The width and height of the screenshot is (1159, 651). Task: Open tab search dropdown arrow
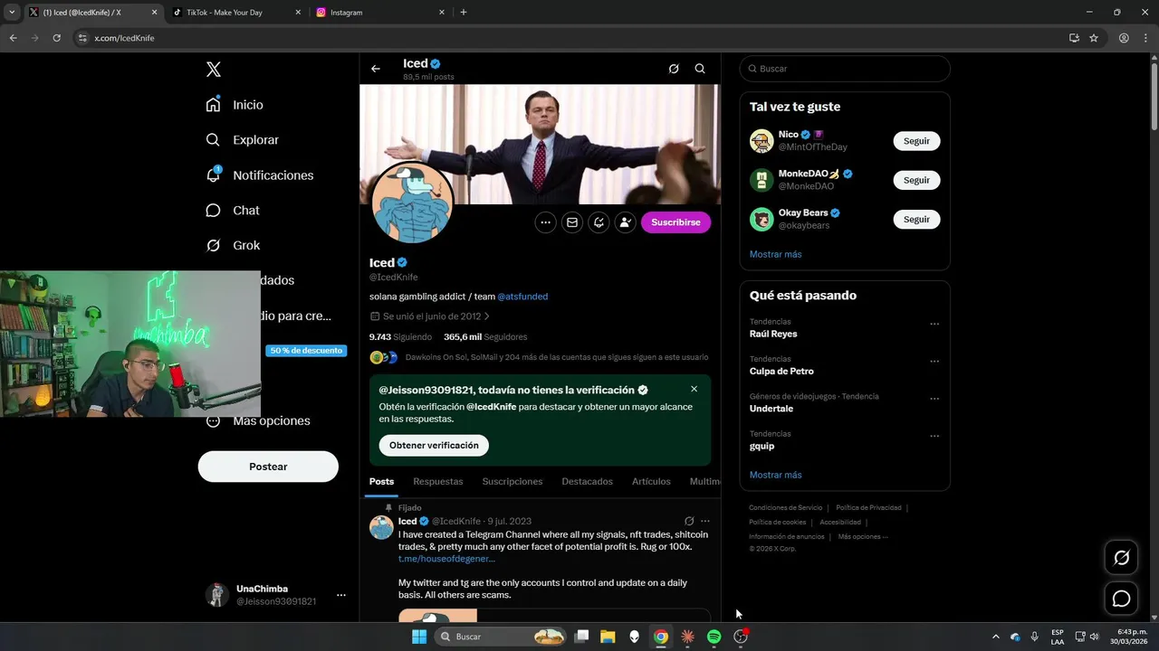coord(12,13)
